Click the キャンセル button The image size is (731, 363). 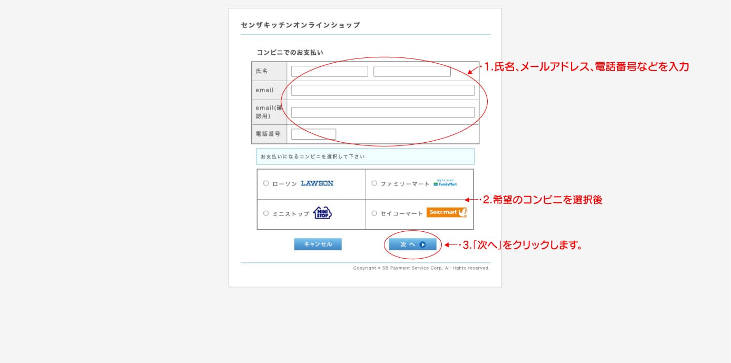point(318,244)
